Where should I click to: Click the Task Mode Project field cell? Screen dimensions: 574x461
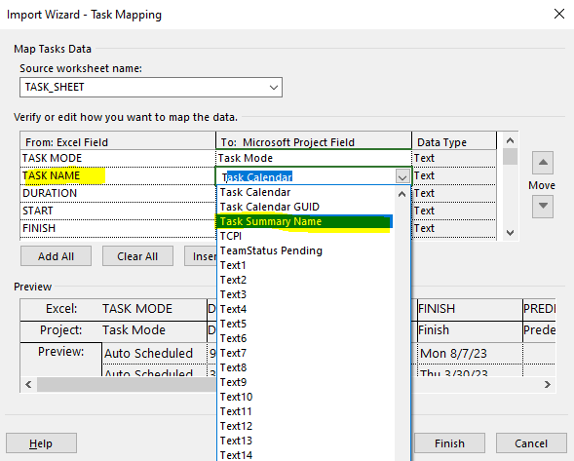point(314,158)
